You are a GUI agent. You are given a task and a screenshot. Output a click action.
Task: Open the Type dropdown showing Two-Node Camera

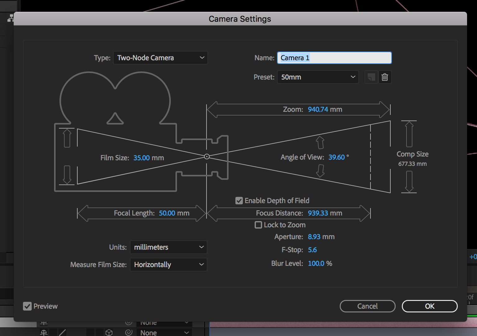point(161,58)
